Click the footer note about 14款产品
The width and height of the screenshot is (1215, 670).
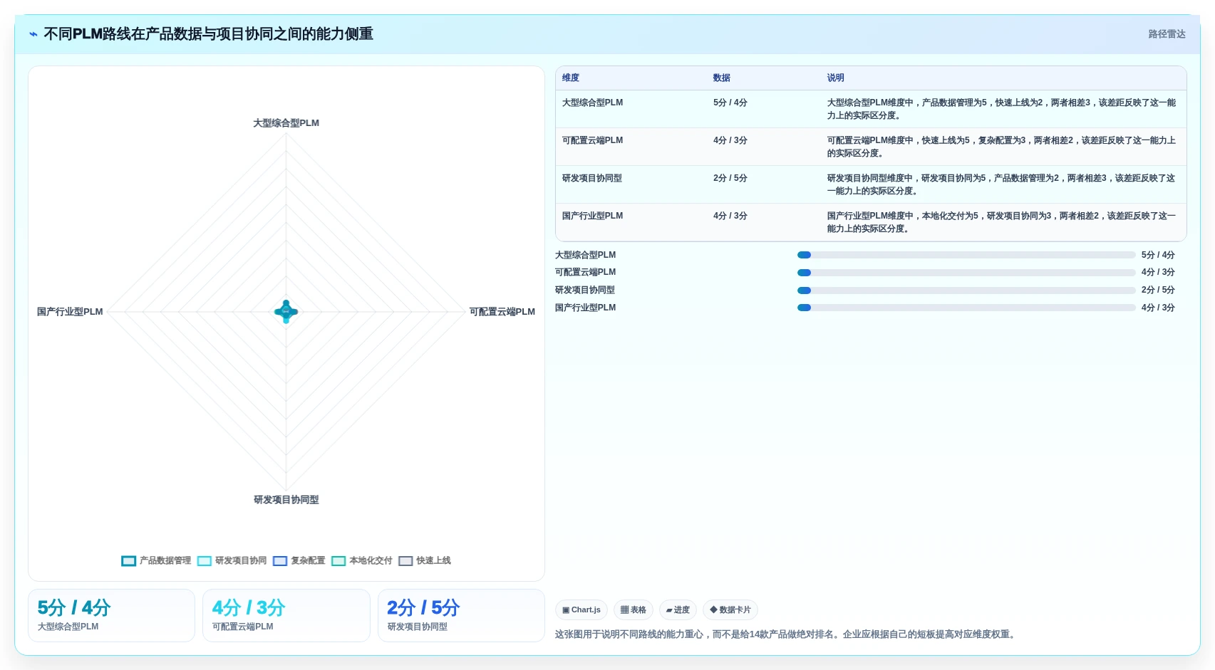786,634
